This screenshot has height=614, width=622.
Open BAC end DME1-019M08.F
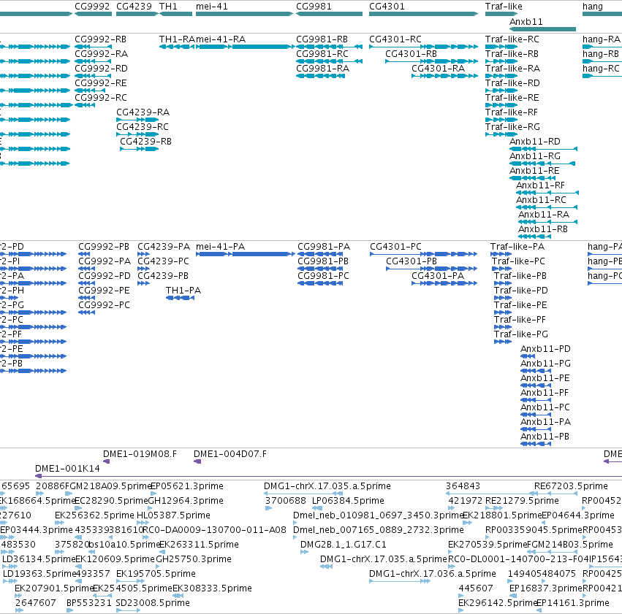140,454
